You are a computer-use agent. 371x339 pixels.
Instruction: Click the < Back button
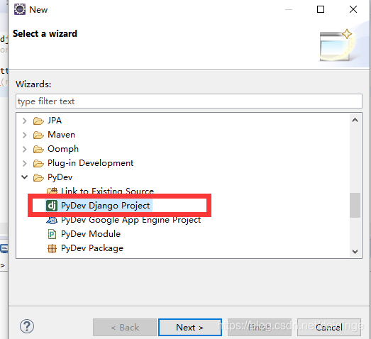point(125,328)
